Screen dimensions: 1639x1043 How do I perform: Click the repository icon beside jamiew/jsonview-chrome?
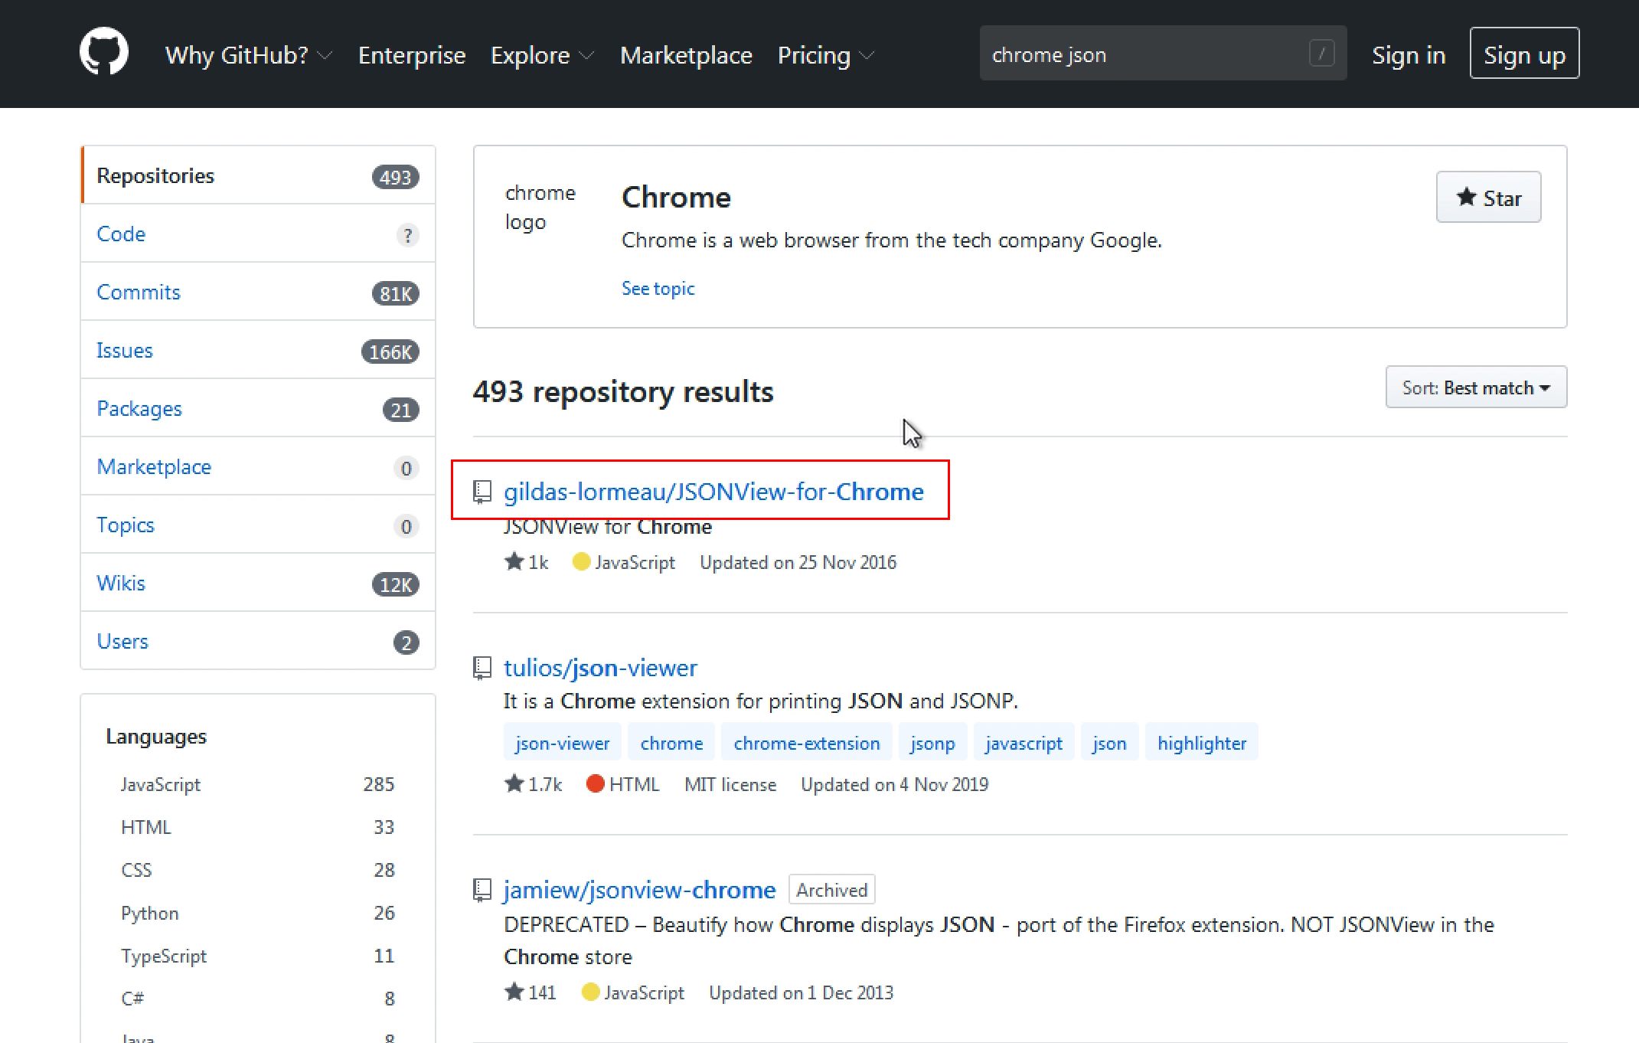482,890
